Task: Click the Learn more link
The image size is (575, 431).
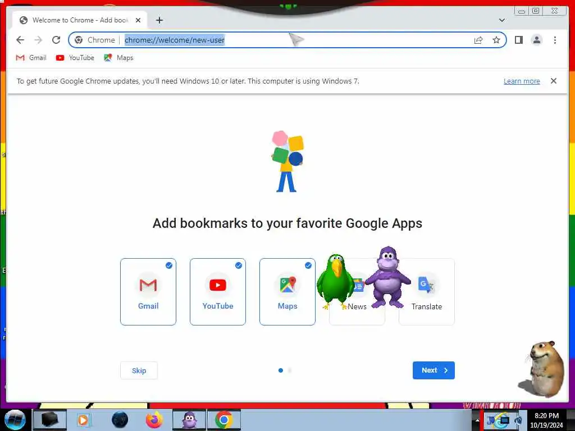Action: pos(522,81)
